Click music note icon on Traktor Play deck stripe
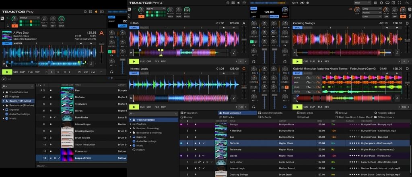The width and height of the screenshot is (412, 177). pos(91,63)
